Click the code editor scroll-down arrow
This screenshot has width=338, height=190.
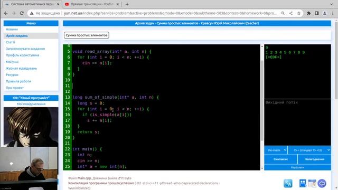(x=262, y=168)
